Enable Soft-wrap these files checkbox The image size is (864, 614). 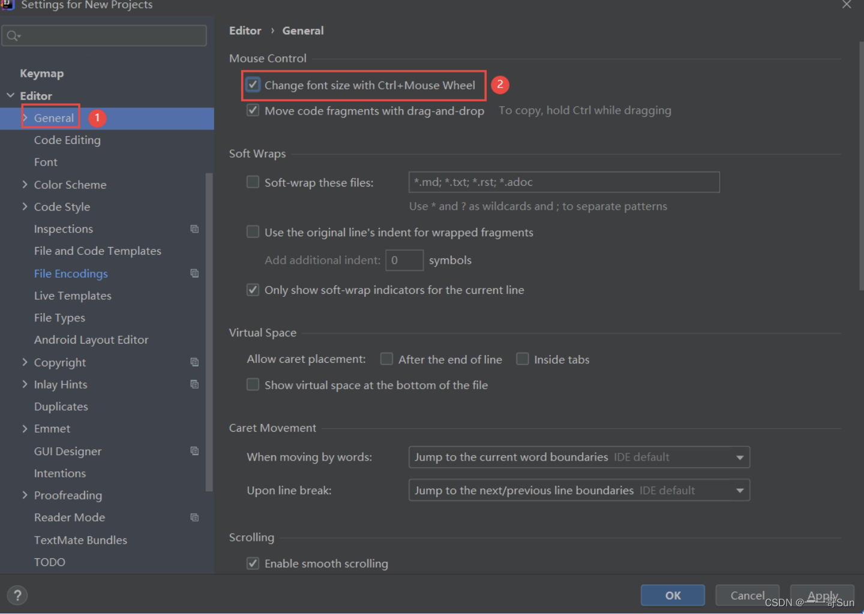tap(253, 182)
